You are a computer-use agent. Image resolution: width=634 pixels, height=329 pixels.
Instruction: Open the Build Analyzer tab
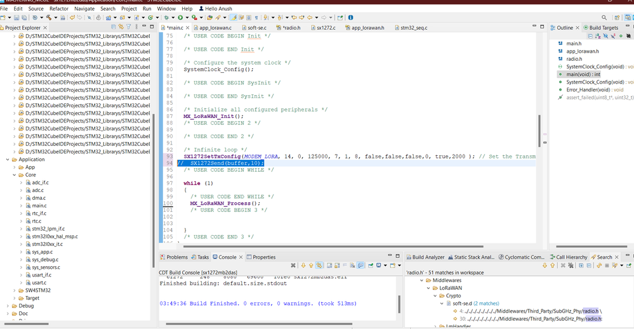(425, 257)
